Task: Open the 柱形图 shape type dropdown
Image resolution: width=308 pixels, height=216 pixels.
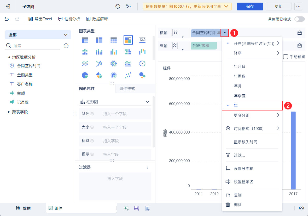Action: 115,102
